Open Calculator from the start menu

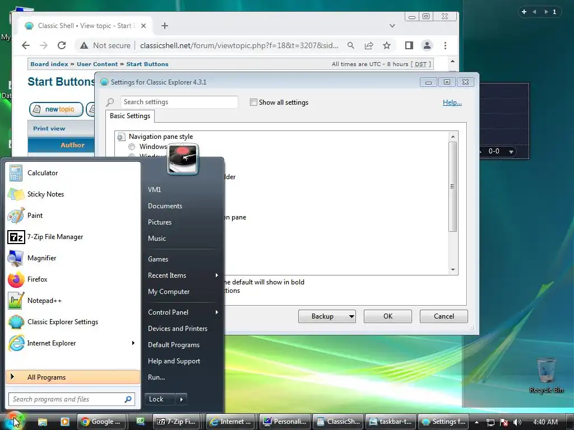click(x=73, y=173)
